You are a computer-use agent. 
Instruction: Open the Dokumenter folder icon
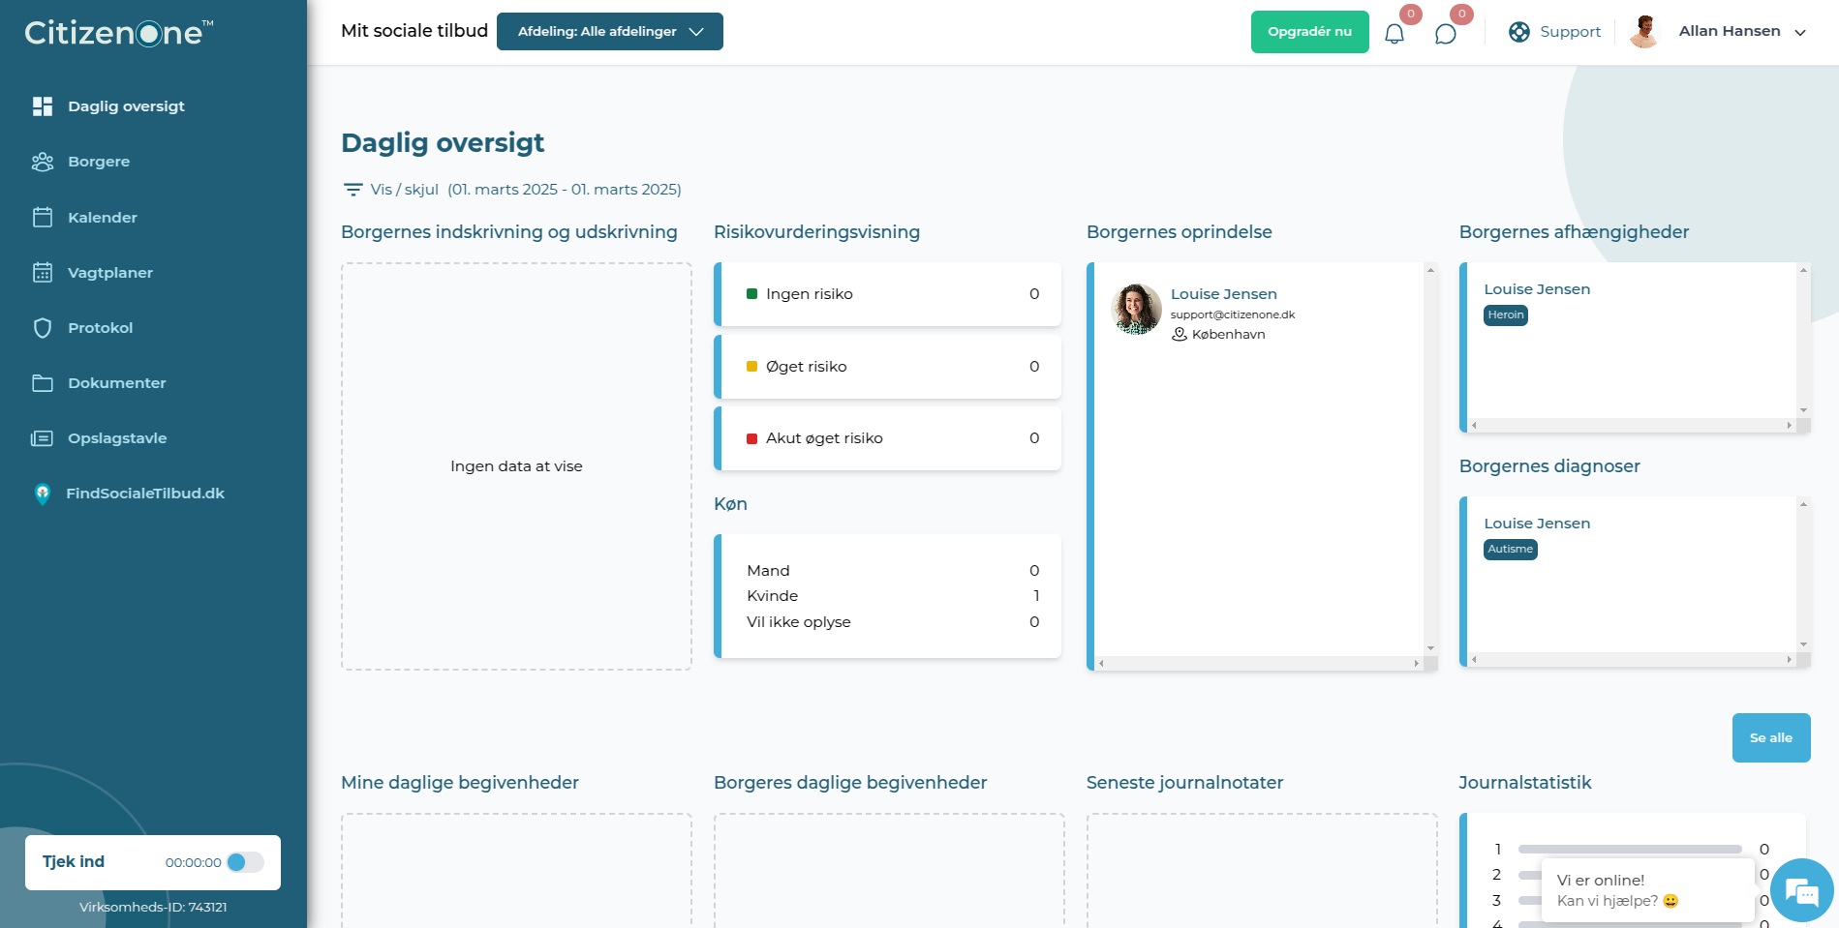click(43, 383)
